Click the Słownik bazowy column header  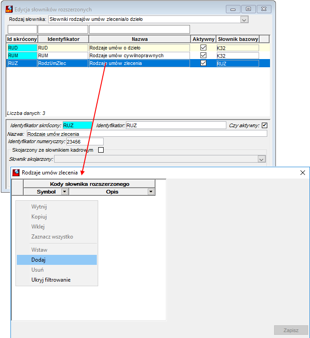tap(238, 39)
